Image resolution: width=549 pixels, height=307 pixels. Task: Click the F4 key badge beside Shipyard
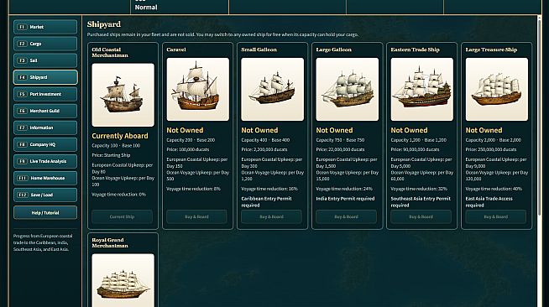click(x=22, y=77)
